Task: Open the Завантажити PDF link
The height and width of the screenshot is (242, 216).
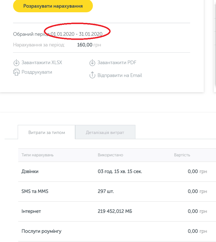Action: (115, 63)
